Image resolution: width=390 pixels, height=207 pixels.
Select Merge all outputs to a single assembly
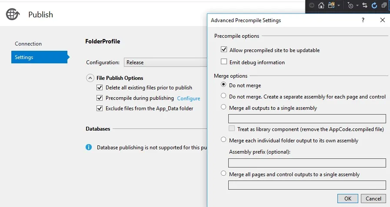pyautogui.click(x=223, y=107)
